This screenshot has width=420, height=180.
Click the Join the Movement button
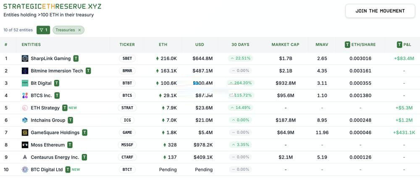[380, 11]
